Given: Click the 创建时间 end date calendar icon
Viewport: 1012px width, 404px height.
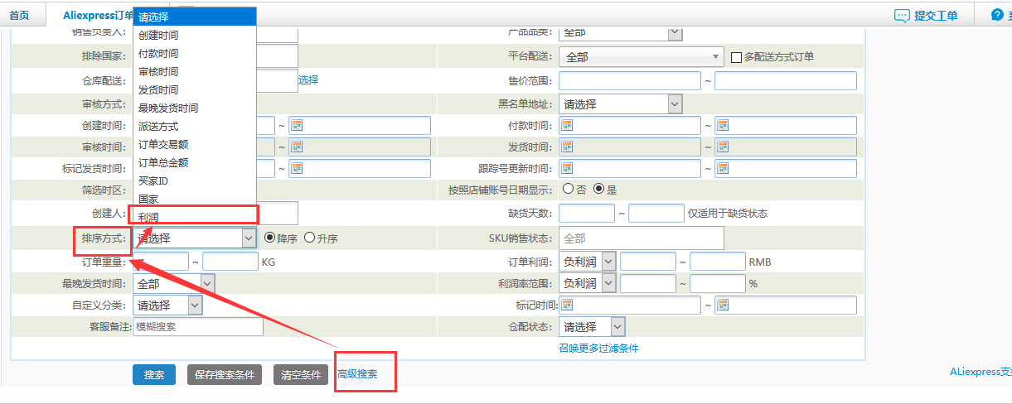Looking at the screenshot, I should (x=297, y=125).
